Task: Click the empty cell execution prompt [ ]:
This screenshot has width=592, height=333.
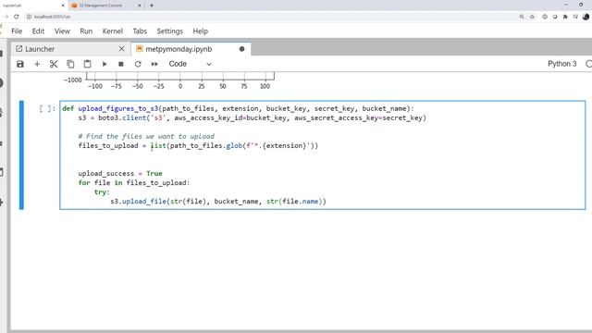Action: 47,109
